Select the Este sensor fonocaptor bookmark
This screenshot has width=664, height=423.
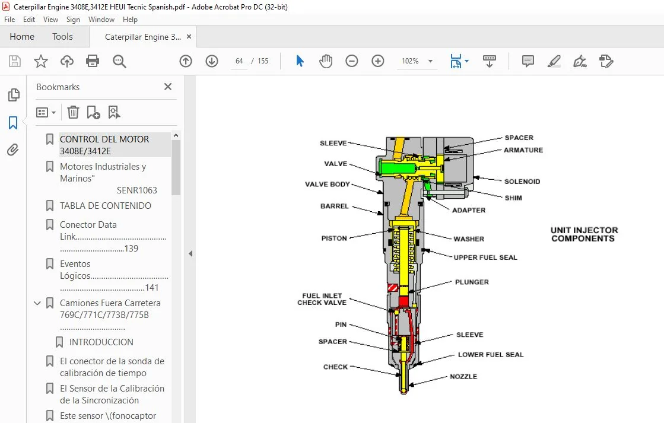pyautogui.click(x=108, y=416)
